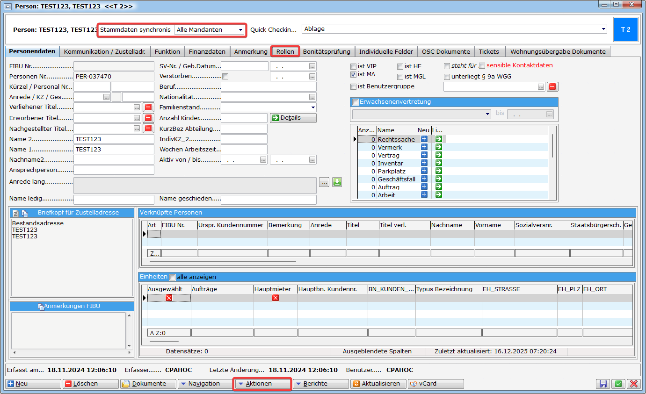Expand the Familienstand dropdown
Screen dimensions: 646x394
pyautogui.click(x=312, y=107)
